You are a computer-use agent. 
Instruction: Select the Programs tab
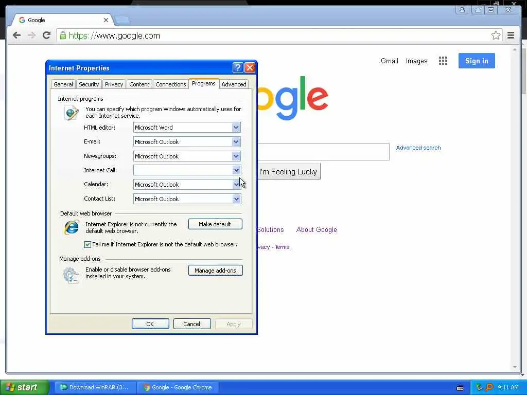click(x=204, y=83)
